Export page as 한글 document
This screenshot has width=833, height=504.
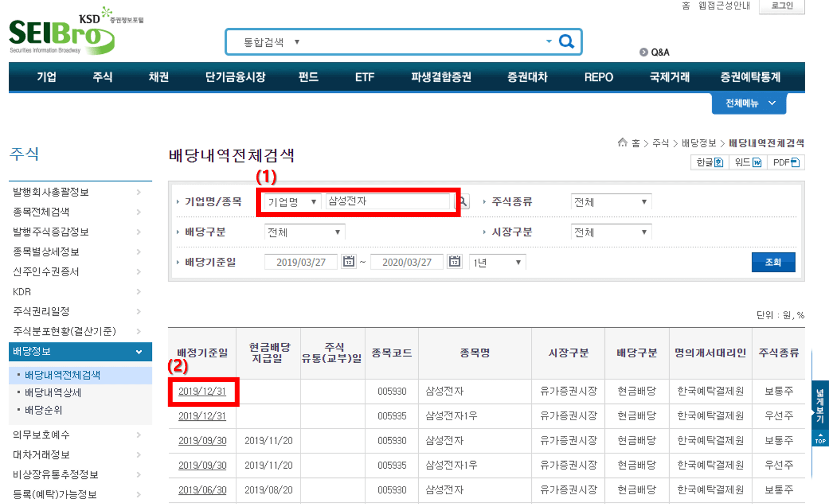(x=710, y=163)
